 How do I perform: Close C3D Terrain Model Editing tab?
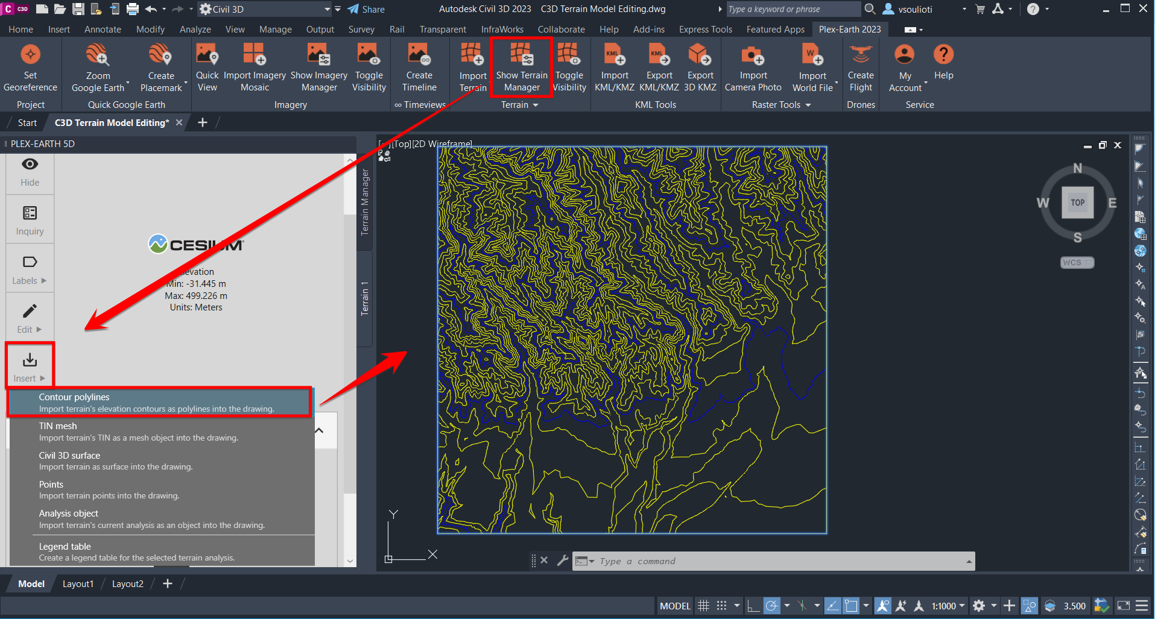coord(179,122)
